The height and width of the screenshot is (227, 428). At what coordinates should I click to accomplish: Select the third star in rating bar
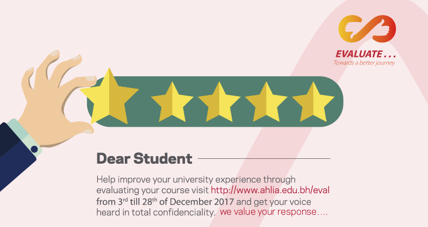click(219, 103)
